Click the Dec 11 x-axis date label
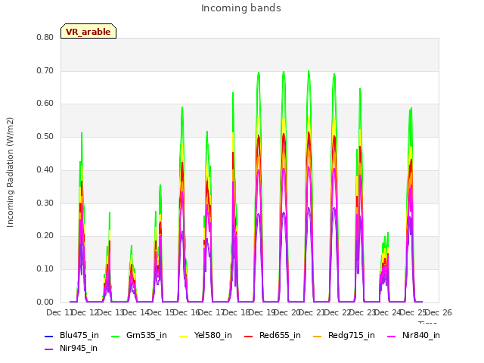484x363 pixels. (60, 312)
